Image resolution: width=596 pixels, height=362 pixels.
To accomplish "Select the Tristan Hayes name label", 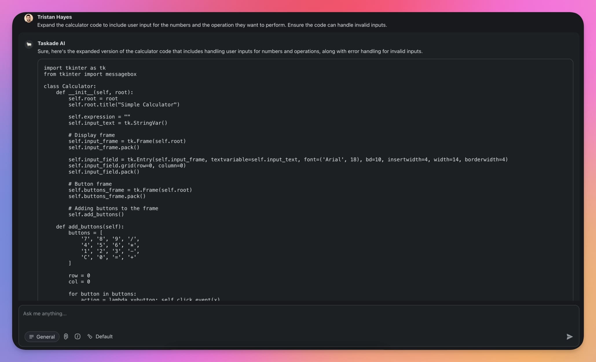I will pyautogui.click(x=54, y=17).
